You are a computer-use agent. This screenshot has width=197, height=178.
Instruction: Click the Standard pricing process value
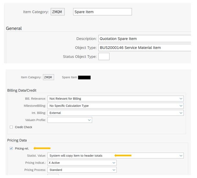point(56,170)
